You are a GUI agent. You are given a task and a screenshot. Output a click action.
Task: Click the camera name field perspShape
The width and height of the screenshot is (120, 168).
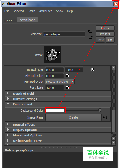(x=64, y=34)
